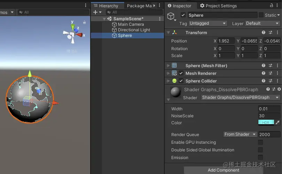This screenshot has height=174, width=282.
Task: Open the Tag dropdown showing Untagged
Action: pos(208,23)
